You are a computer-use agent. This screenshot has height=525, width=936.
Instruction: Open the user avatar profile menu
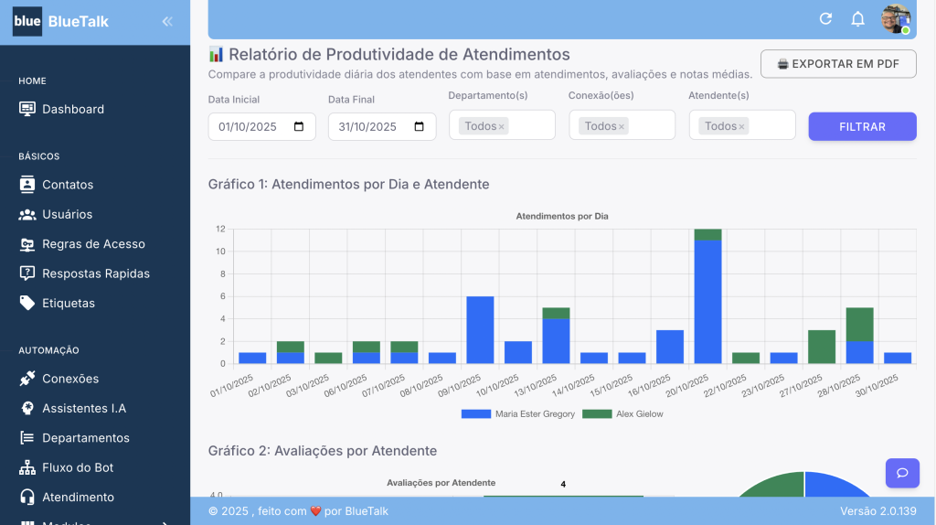[x=895, y=19]
